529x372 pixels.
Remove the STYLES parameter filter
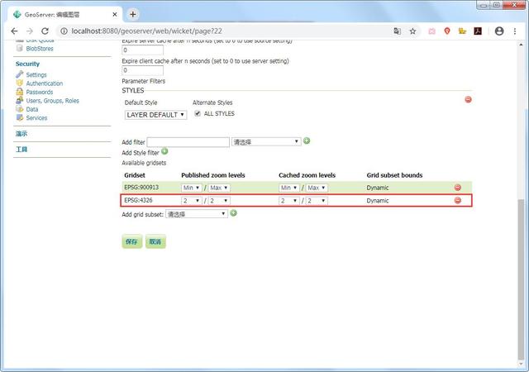tap(468, 99)
